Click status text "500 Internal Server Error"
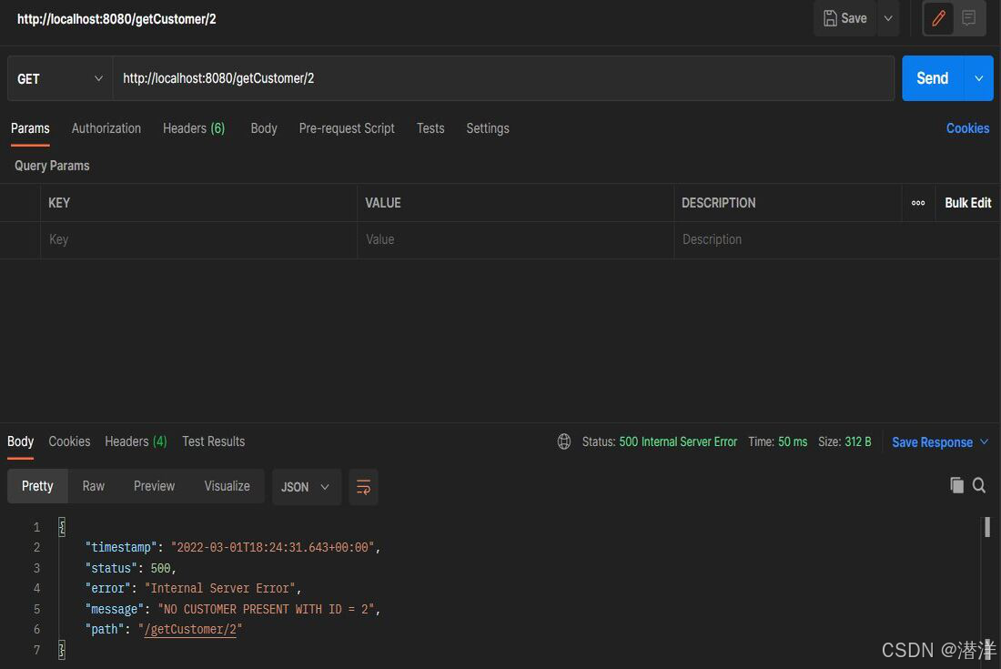Screen dimensions: 1001x669 (x=678, y=441)
